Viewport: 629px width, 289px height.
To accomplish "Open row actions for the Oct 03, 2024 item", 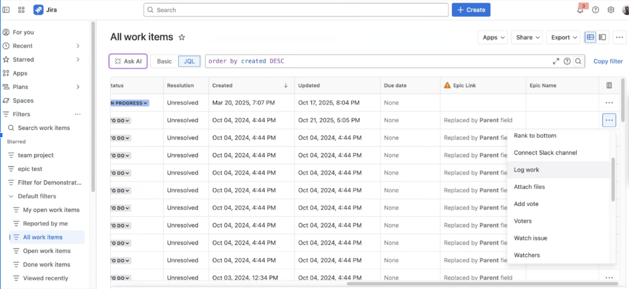I will point(609,277).
